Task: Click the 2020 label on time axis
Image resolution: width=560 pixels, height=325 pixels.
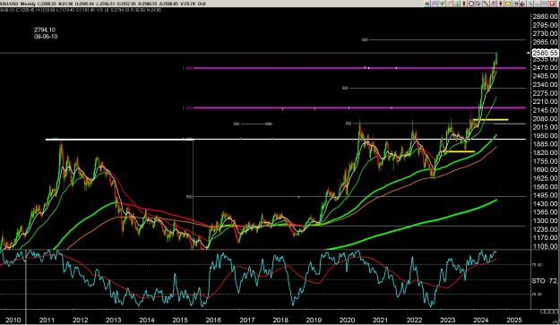Action: 347,320
